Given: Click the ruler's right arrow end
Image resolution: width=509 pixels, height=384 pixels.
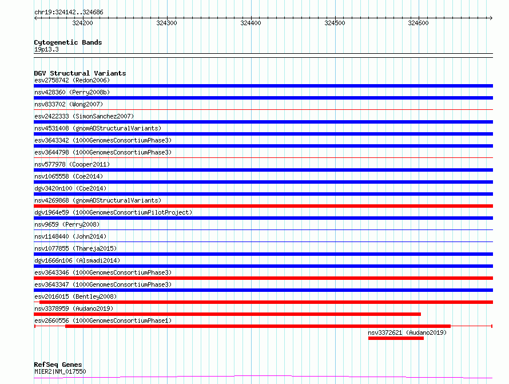Looking at the screenshot, I should click(491, 18).
